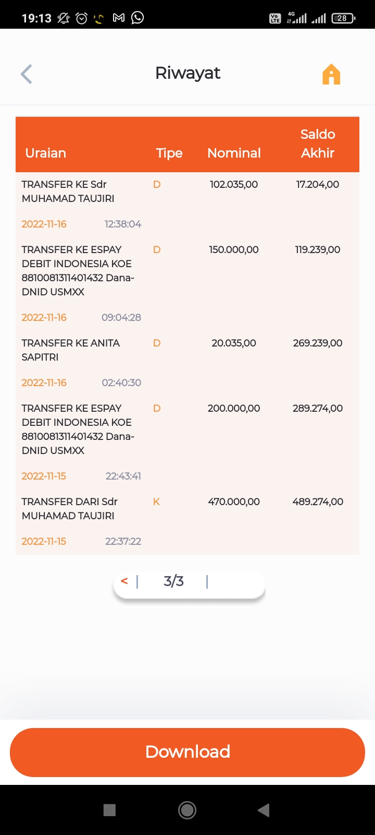This screenshot has width=375, height=835.
Task: Tap the Gmail notification icon in status bar
Action: (x=119, y=18)
